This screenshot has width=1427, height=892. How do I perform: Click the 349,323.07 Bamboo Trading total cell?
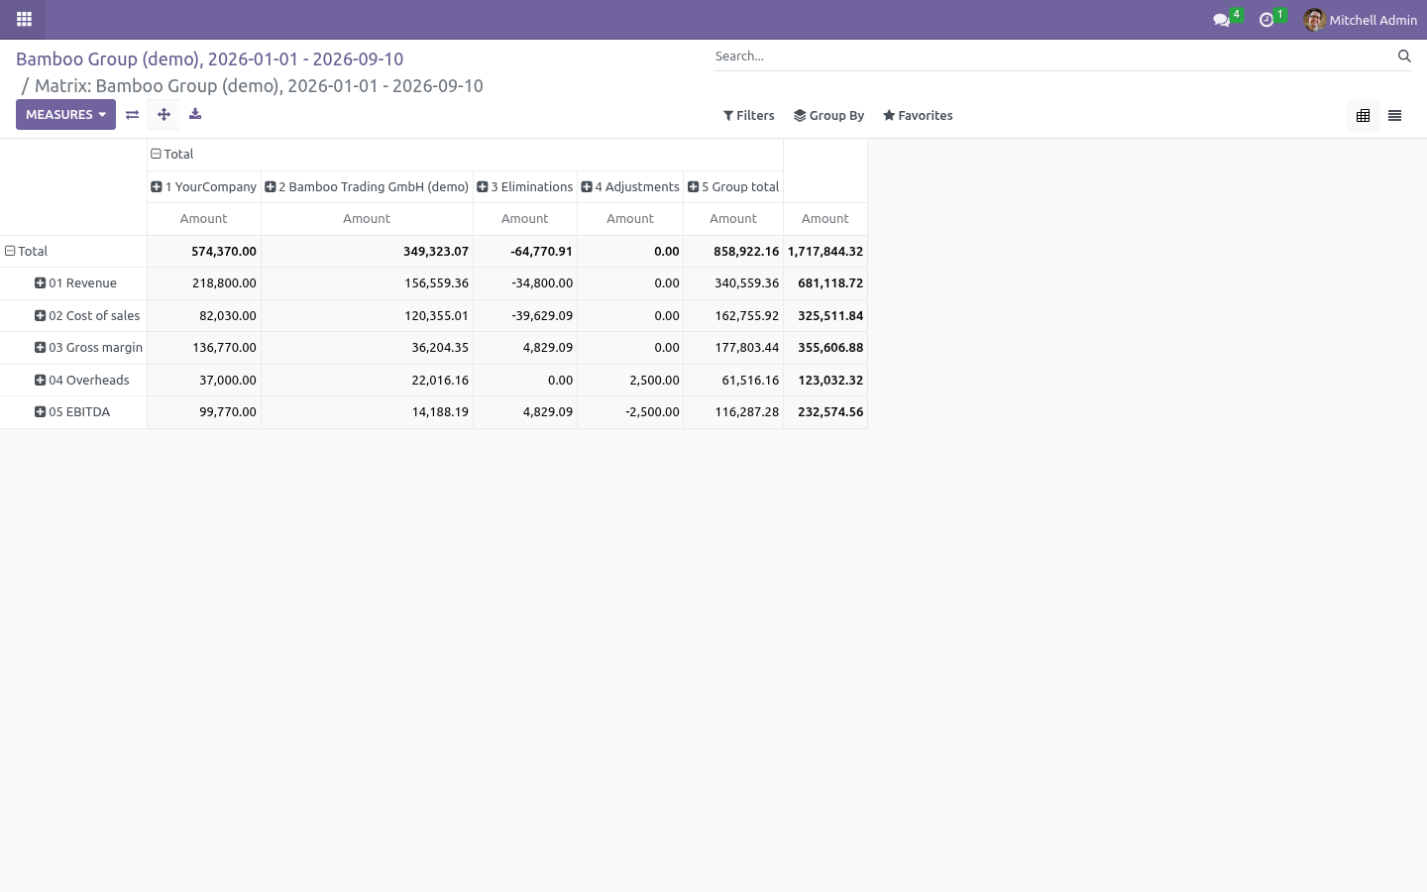pyautogui.click(x=367, y=252)
